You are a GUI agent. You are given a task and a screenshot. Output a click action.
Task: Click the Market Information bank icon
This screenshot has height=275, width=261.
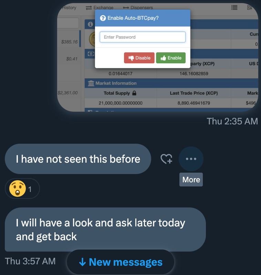(91, 83)
